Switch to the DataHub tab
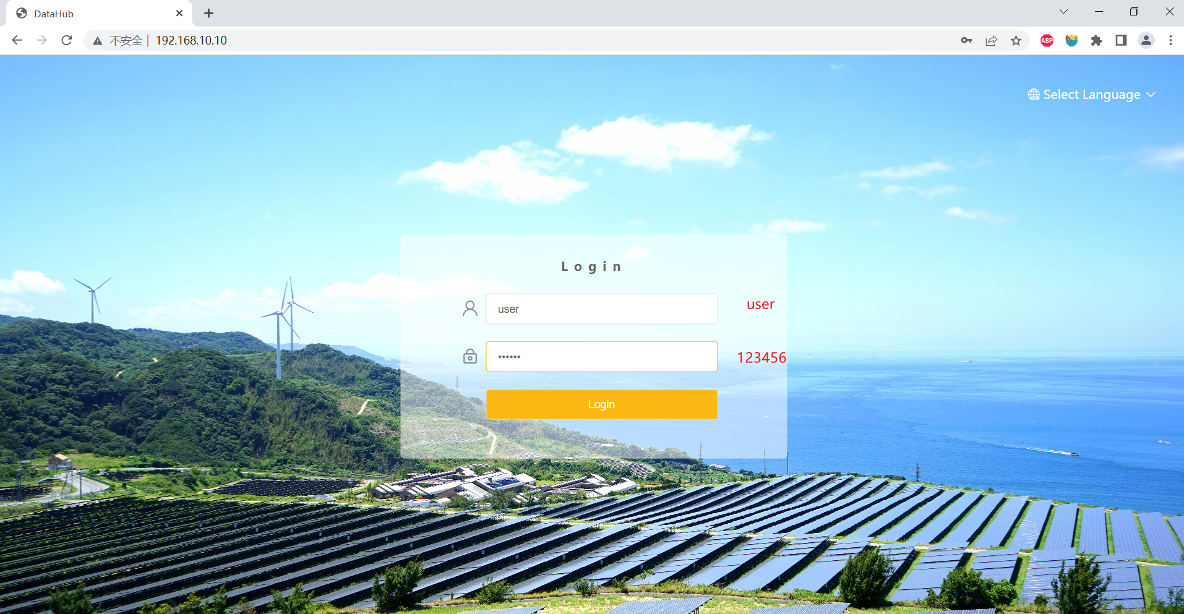 click(87, 14)
